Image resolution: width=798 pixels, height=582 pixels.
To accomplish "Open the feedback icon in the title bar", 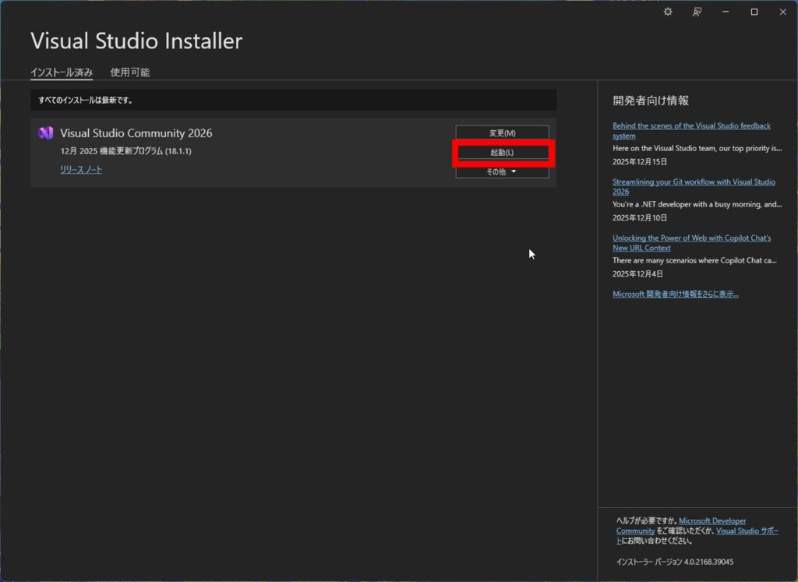I will pos(697,12).
